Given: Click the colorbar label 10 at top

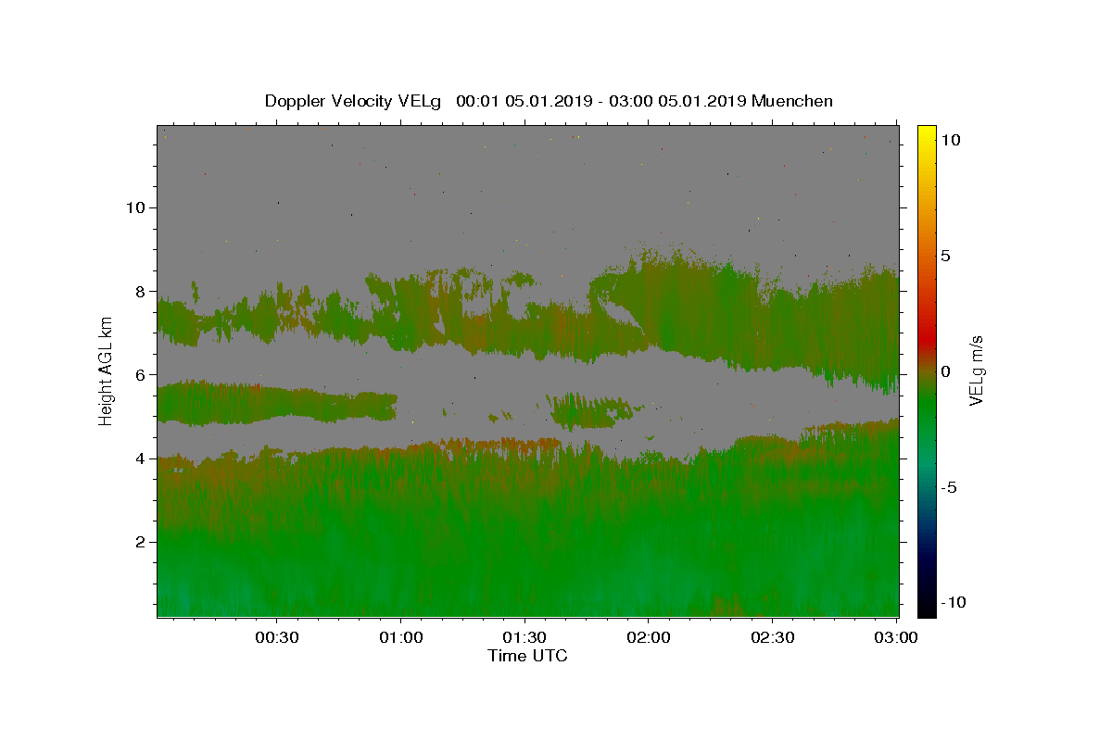Looking at the screenshot, I should coord(951,140).
